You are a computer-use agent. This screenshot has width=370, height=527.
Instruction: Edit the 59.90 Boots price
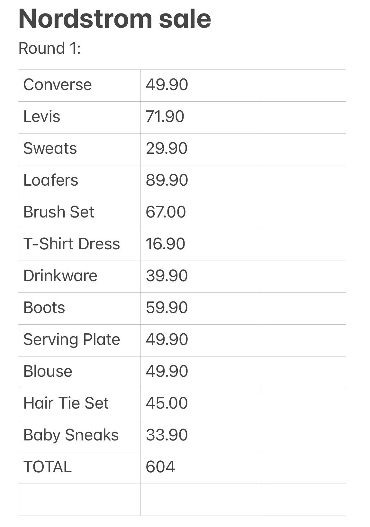(201, 309)
